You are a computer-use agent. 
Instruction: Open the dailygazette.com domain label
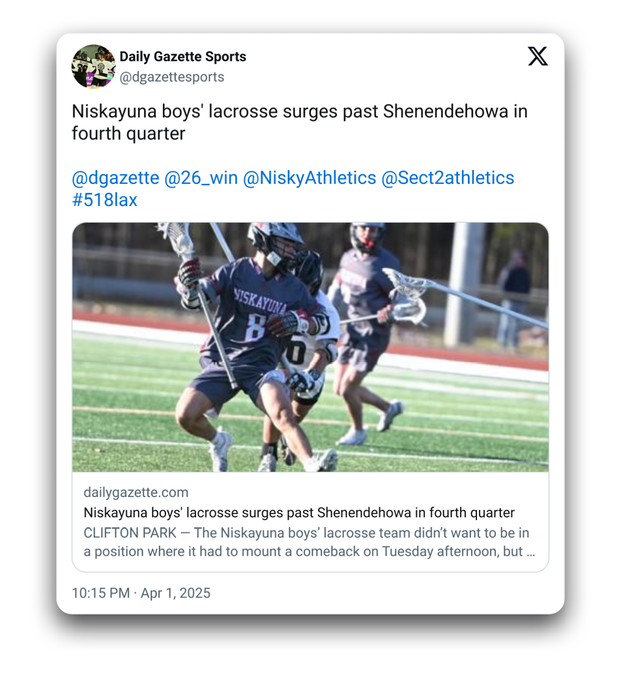click(136, 492)
